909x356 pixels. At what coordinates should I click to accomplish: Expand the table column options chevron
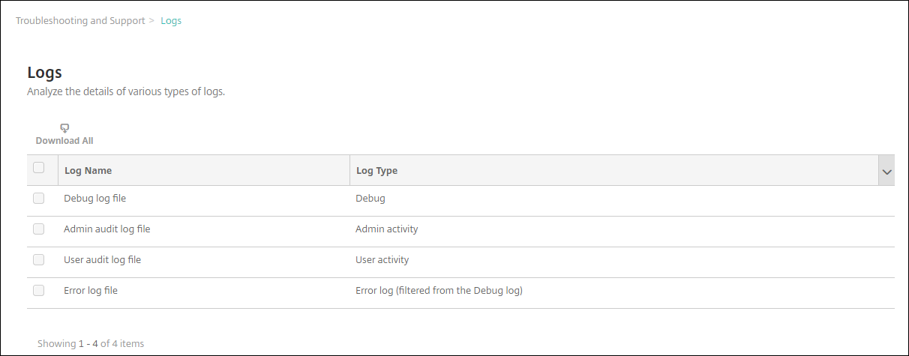pyautogui.click(x=887, y=172)
